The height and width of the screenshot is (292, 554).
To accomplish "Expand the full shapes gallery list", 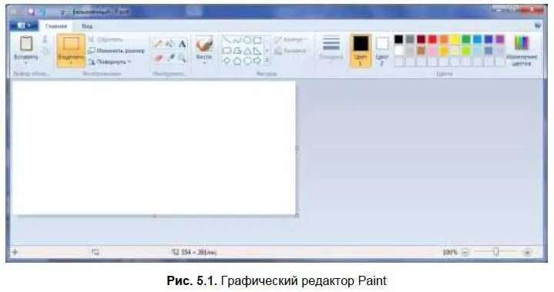I will point(267,62).
